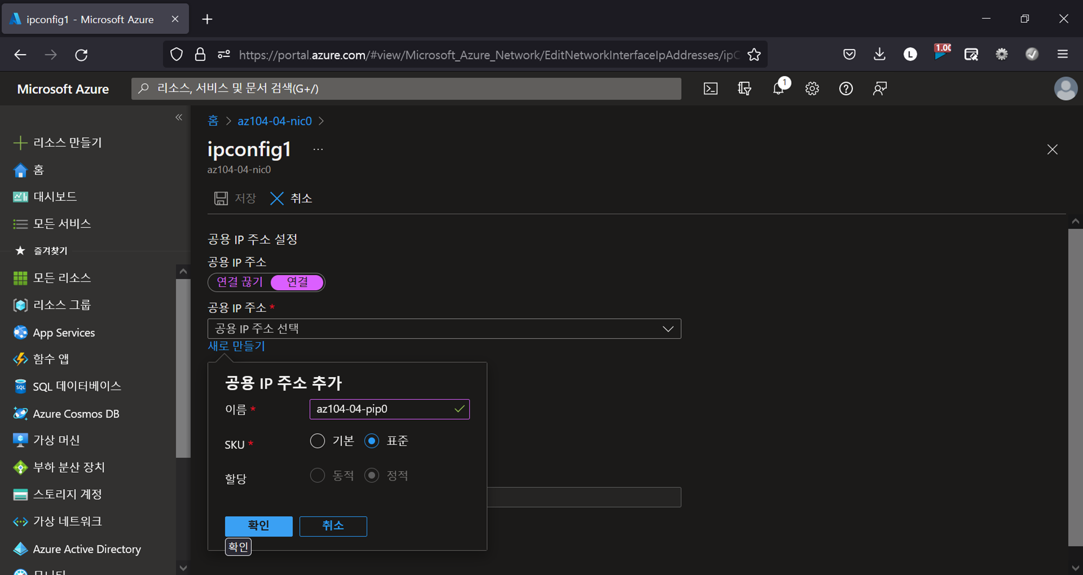This screenshot has height=575, width=1083.
Task: Click the site padlock icon
Action: (x=200, y=55)
